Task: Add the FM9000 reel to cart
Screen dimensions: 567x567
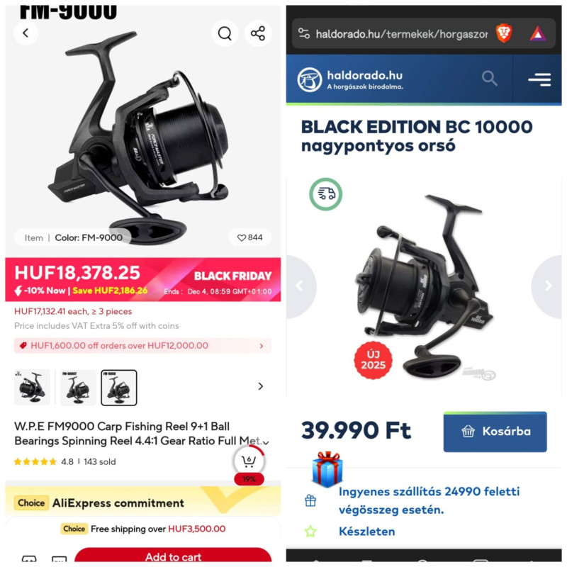Action: point(173,556)
